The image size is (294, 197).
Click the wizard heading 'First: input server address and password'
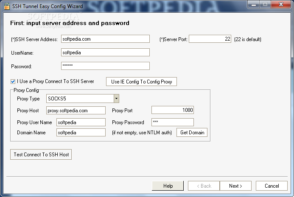tap(70, 23)
